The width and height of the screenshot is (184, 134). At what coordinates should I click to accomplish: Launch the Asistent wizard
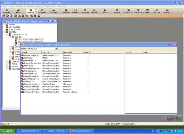coord(167,11)
